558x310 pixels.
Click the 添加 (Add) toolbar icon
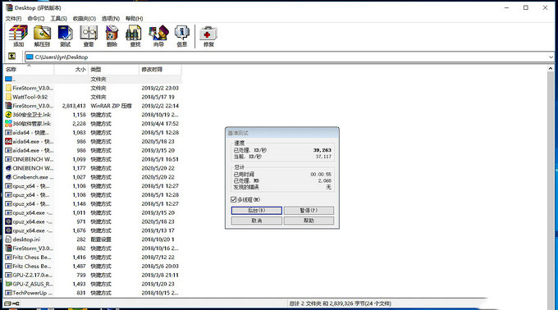tap(19, 36)
